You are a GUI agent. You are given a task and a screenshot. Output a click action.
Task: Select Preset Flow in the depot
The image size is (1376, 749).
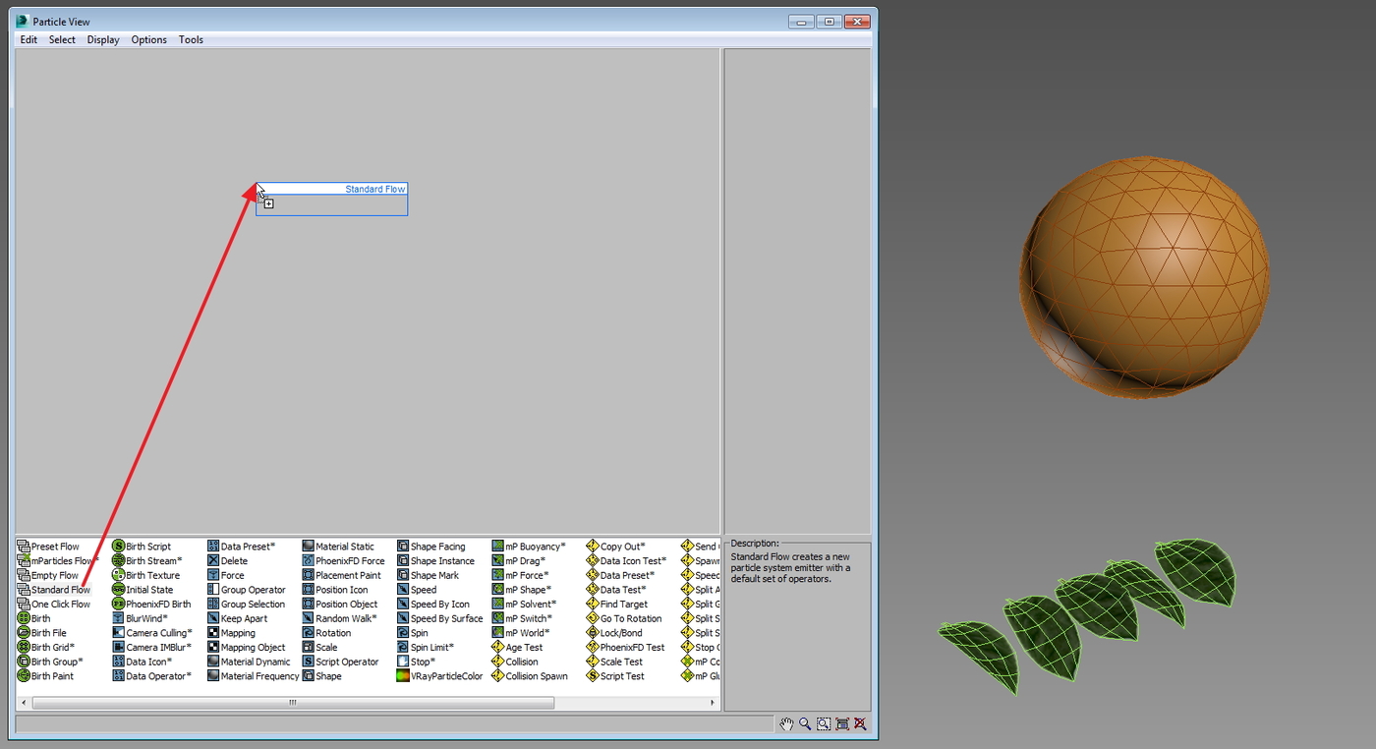[x=48, y=547]
